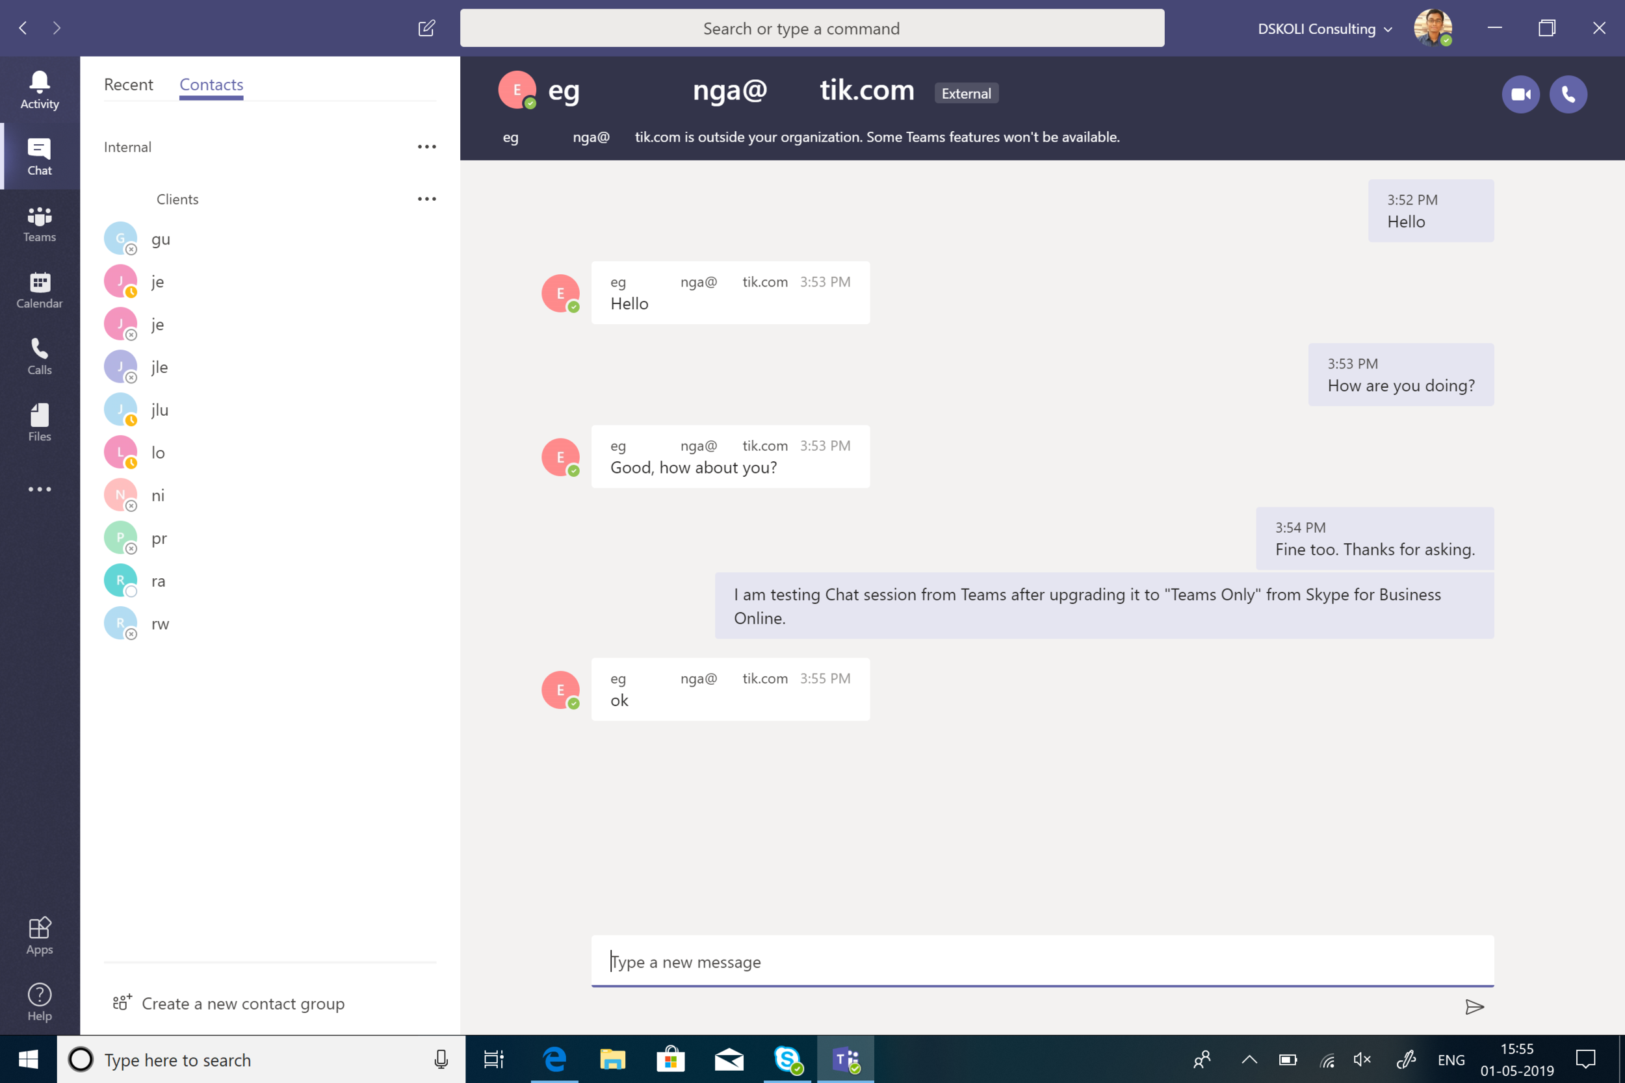1625x1083 pixels.
Task: Collapse the Clients contact group
Action: [177, 199]
